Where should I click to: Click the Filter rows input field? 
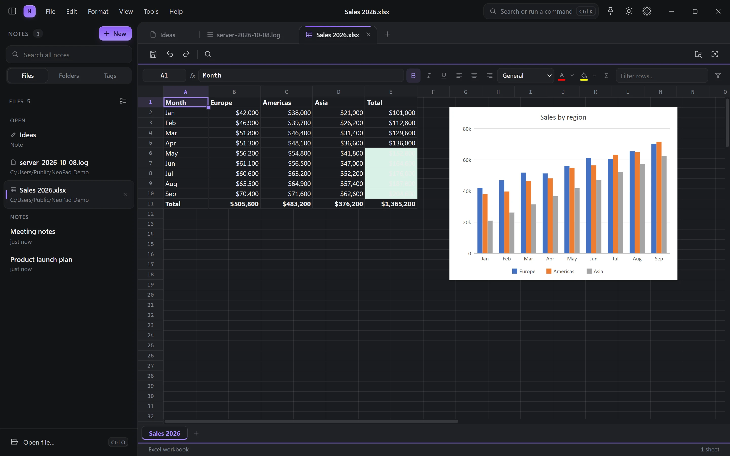(662, 75)
